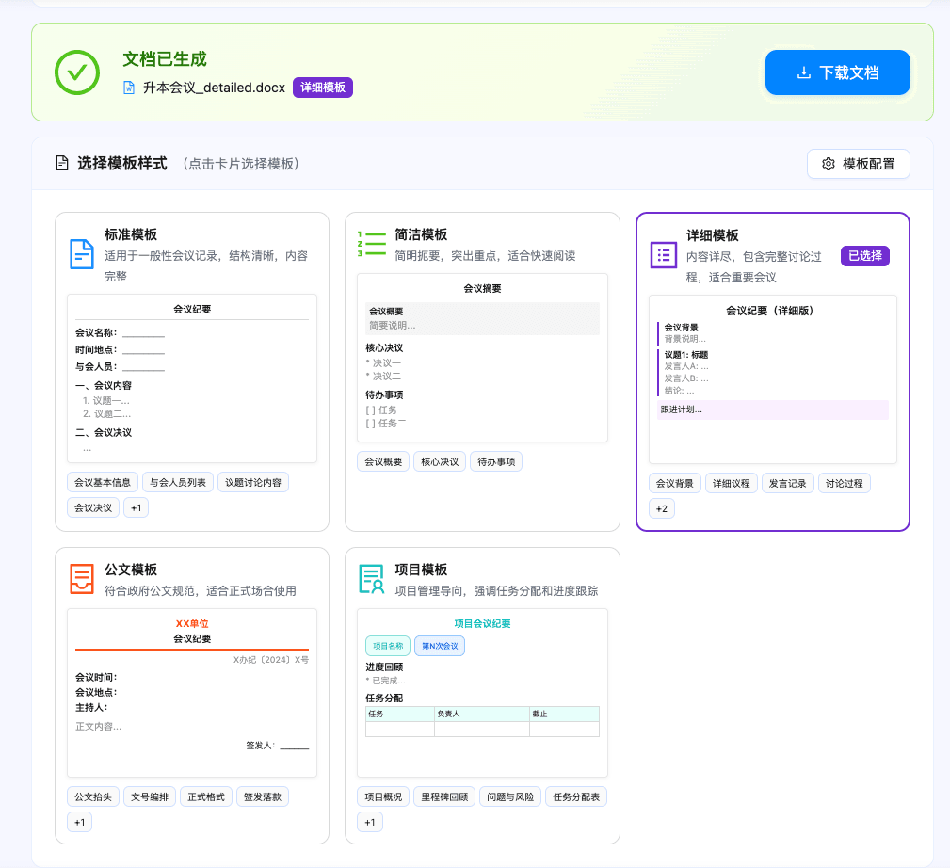Click the 标准模板 会议纪要 preview thumbnail
This screenshot has width=950, height=868.
click(192, 378)
